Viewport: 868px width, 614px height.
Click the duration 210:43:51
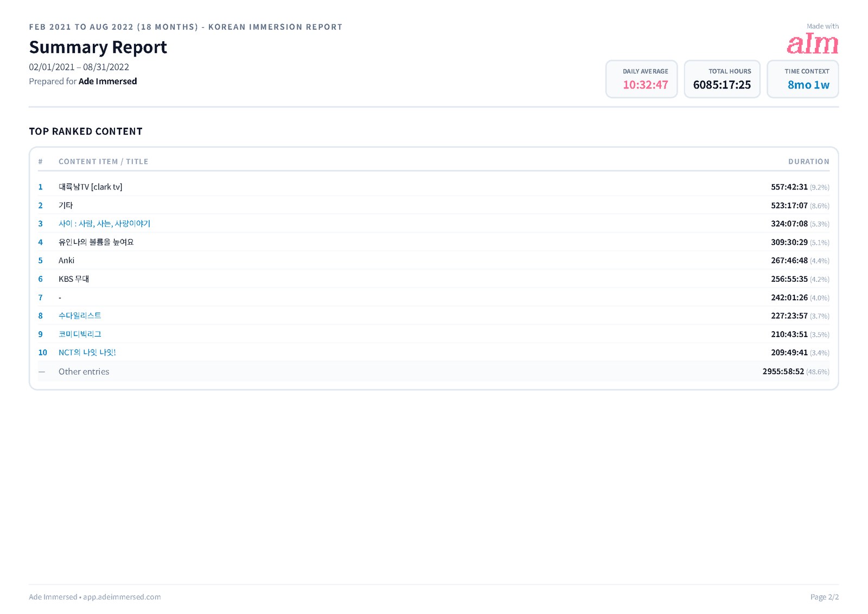(x=789, y=334)
